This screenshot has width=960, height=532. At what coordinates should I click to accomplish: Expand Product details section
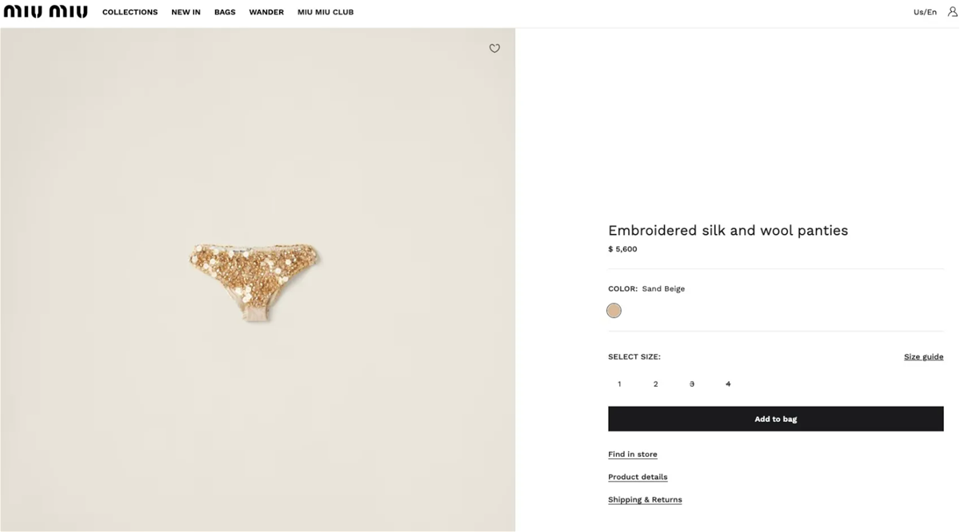(638, 477)
